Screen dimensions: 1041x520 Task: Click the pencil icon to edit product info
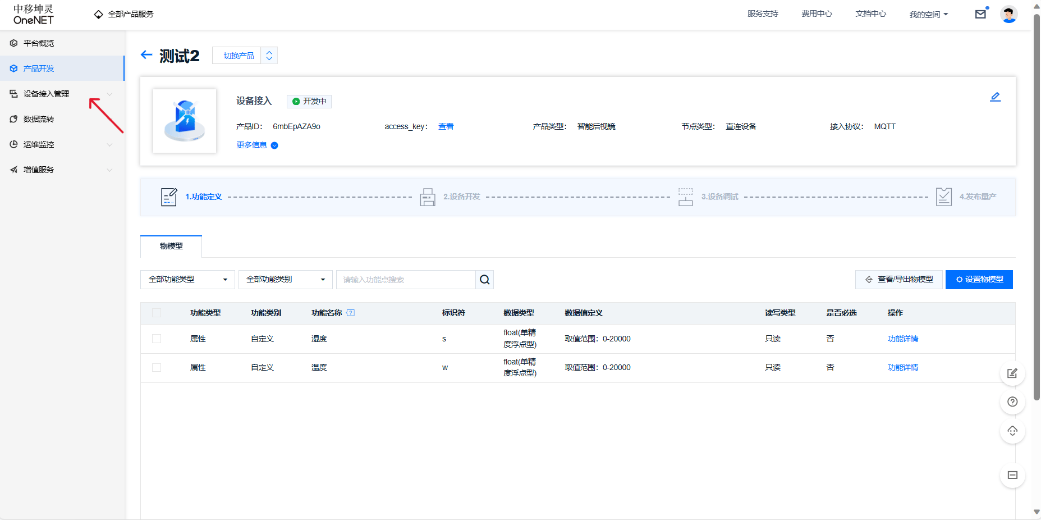(x=996, y=96)
